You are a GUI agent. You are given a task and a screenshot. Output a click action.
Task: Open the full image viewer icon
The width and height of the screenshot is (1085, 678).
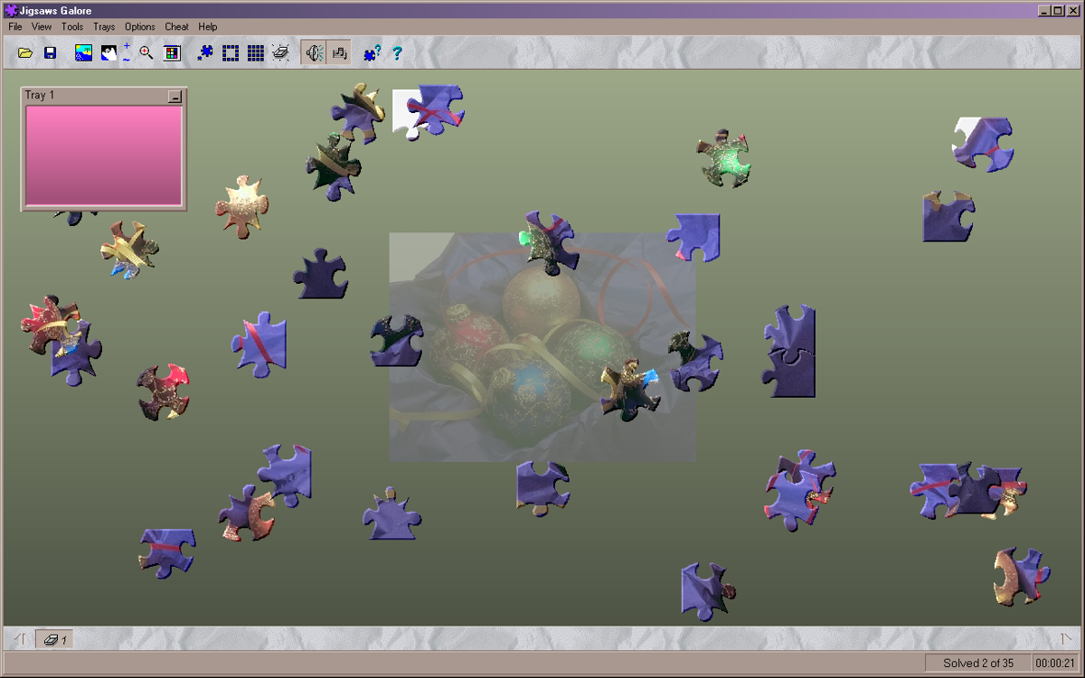click(x=171, y=52)
